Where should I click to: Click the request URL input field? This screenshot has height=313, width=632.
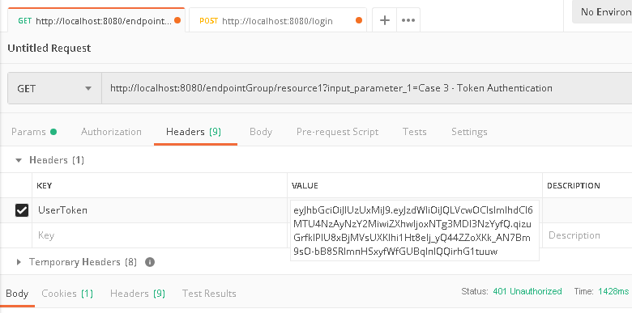point(366,88)
